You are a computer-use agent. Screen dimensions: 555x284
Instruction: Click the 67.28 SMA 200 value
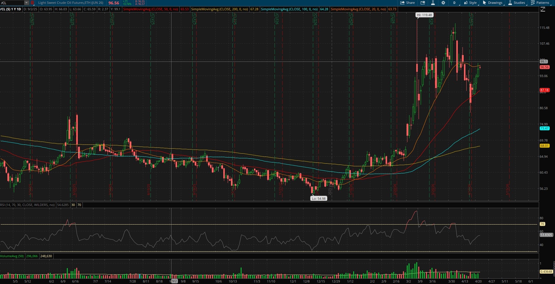click(254, 9)
